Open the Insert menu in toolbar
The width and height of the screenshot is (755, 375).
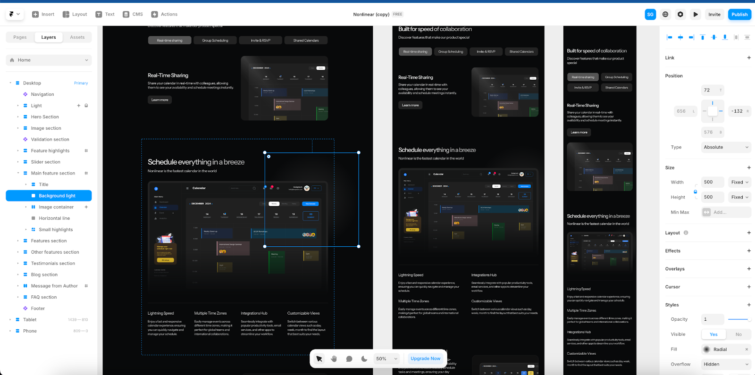(x=43, y=14)
